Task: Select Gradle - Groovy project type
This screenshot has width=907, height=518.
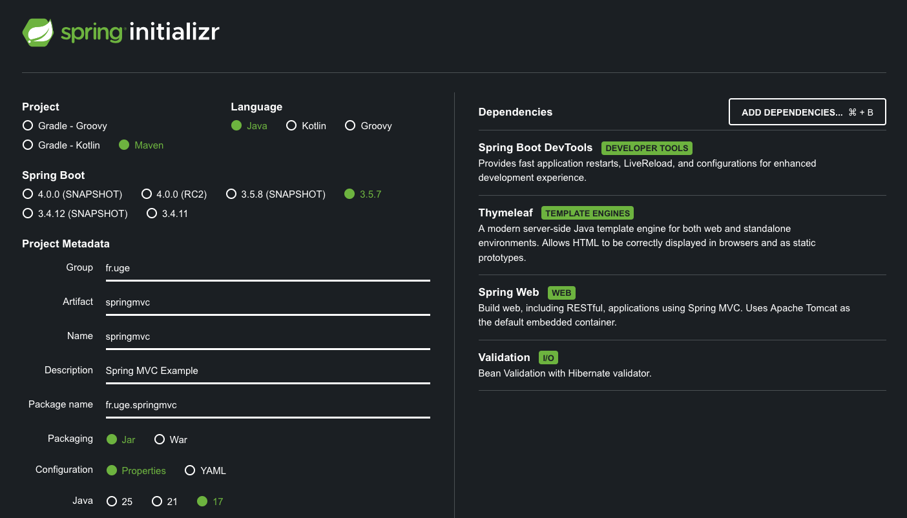Action: pyautogui.click(x=65, y=126)
